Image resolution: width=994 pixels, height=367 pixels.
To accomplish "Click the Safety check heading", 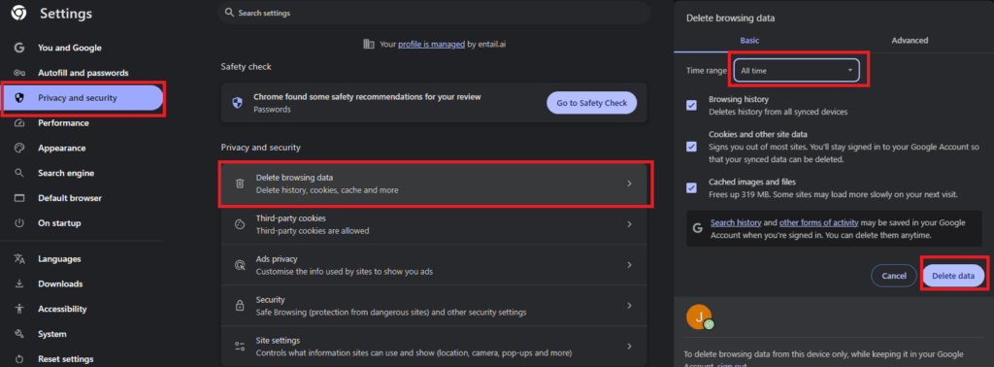I will click(246, 67).
